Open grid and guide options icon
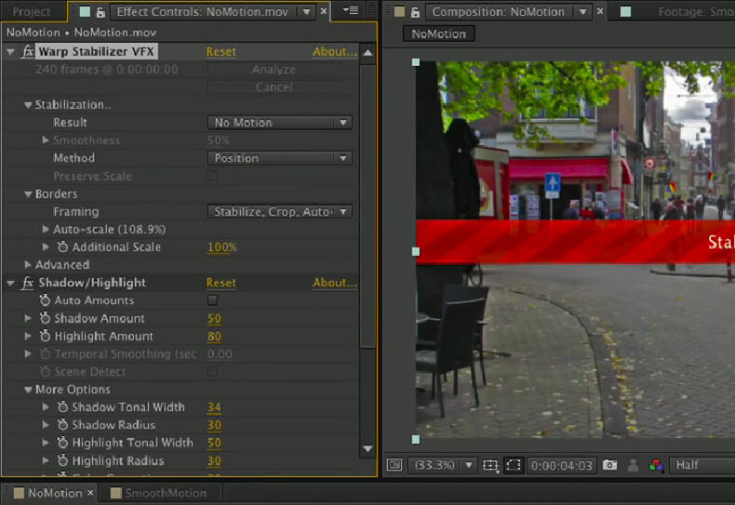This screenshot has height=505, width=735. click(490, 465)
